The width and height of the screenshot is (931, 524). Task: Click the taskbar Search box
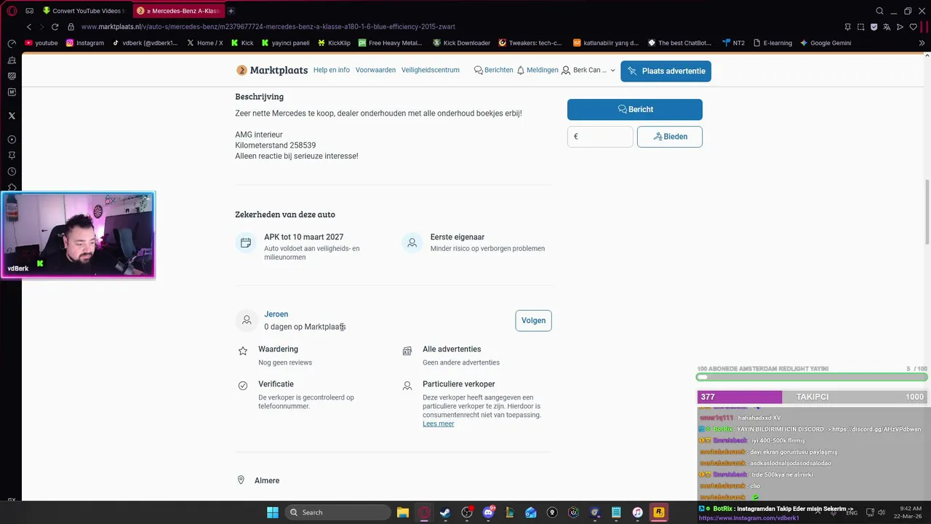point(337,512)
